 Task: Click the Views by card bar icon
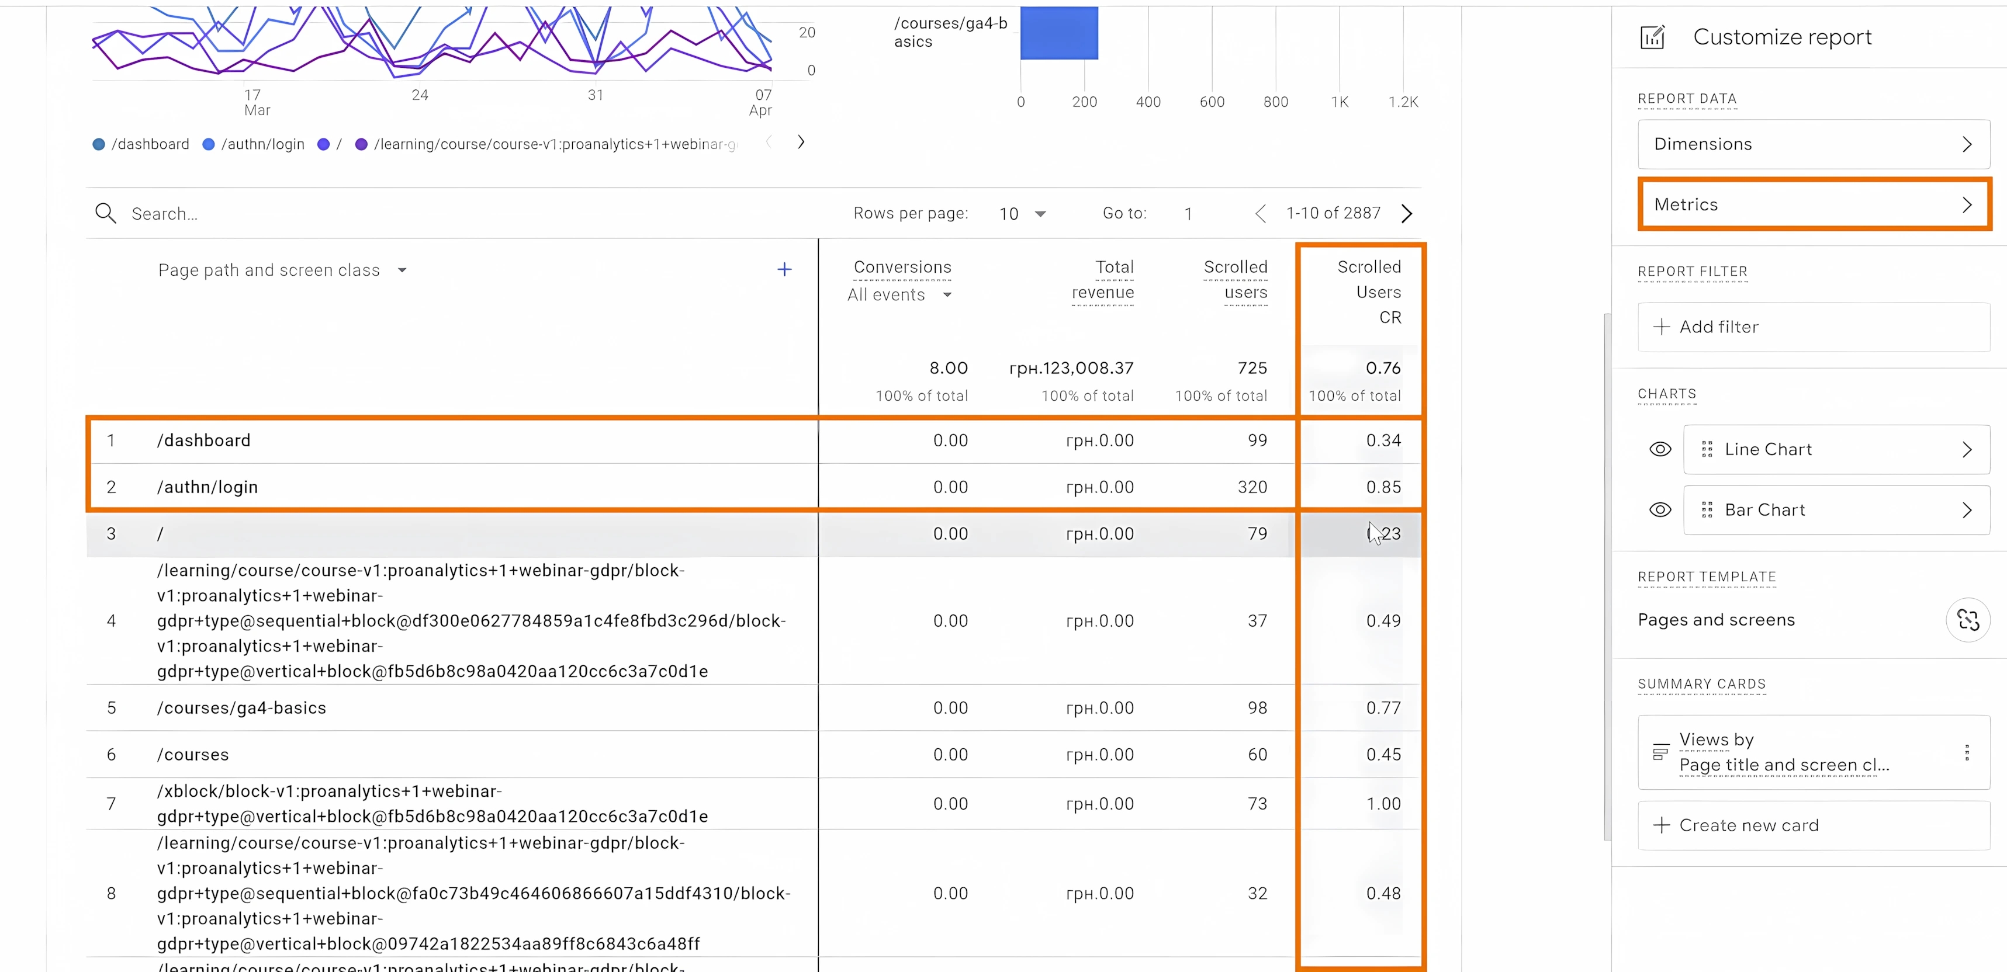[1660, 752]
